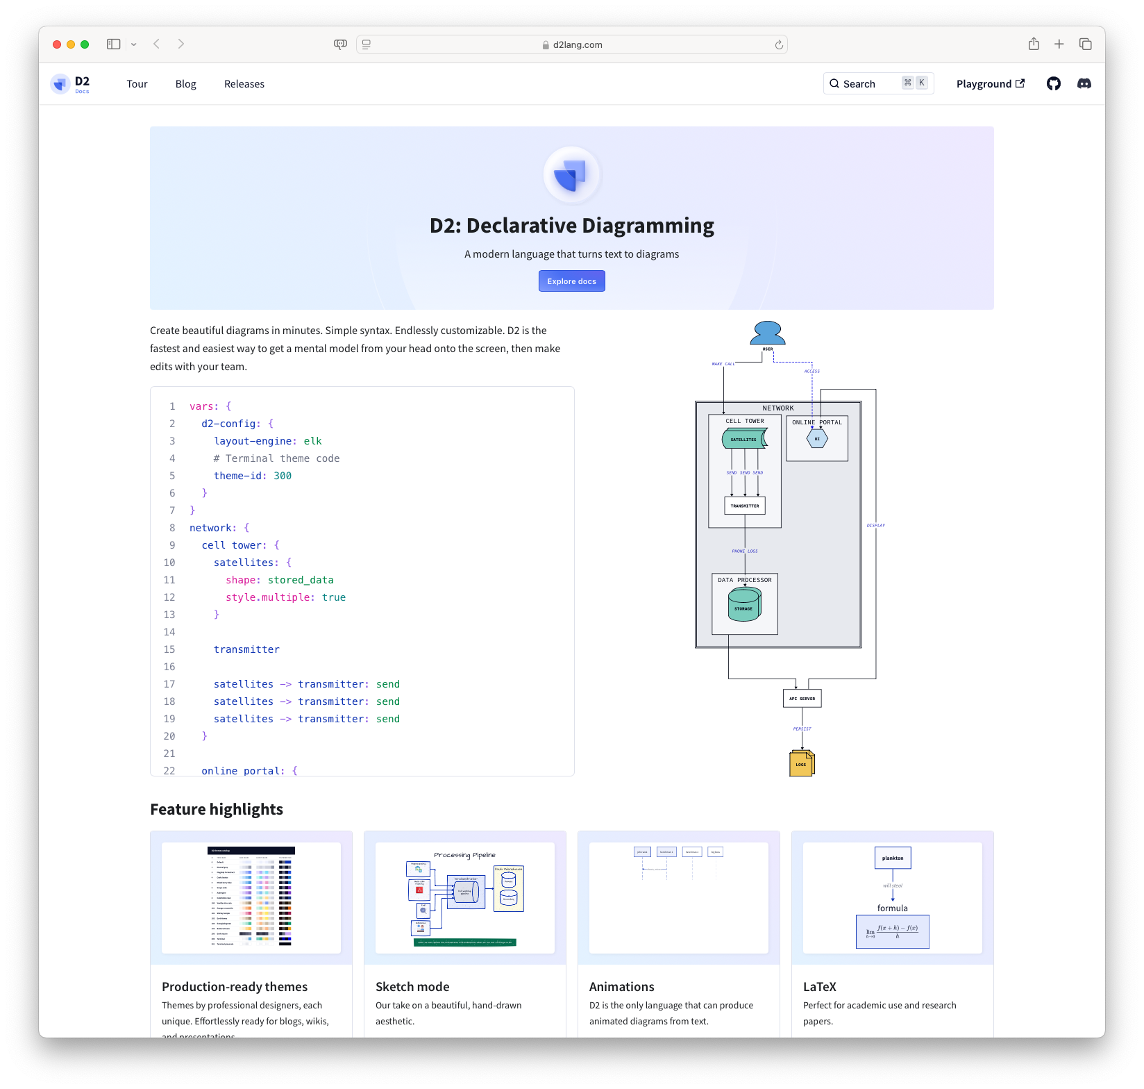The width and height of the screenshot is (1144, 1089).
Task: View the Animations feature thumbnail
Action: pos(678,897)
